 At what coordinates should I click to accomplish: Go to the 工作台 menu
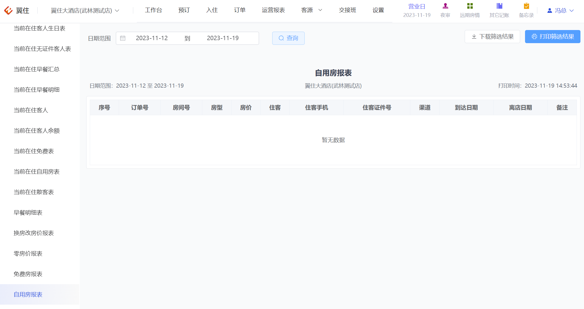coord(153,10)
